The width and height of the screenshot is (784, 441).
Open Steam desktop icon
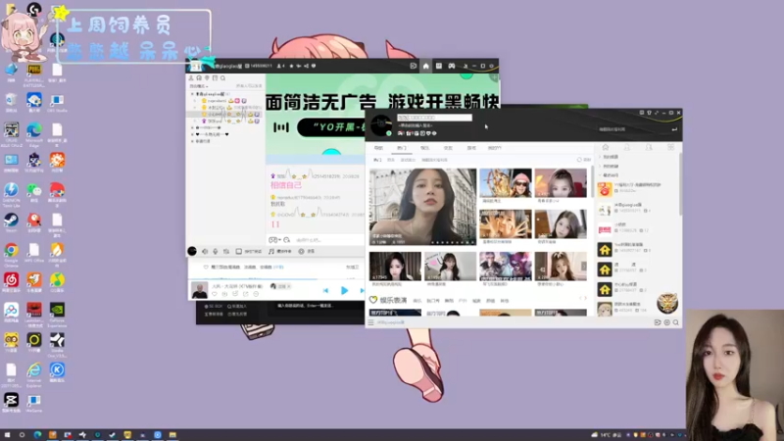pos(11,222)
